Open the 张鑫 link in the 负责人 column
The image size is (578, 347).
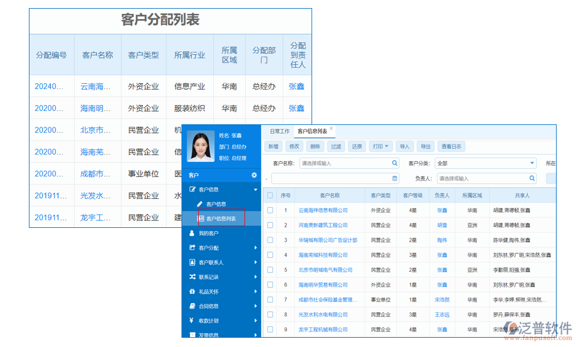click(442, 210)
